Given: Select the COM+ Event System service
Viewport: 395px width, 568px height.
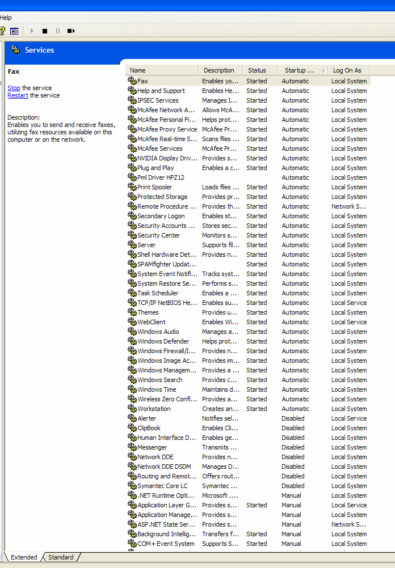Looking at the screenshot, I should coord(248,544).
